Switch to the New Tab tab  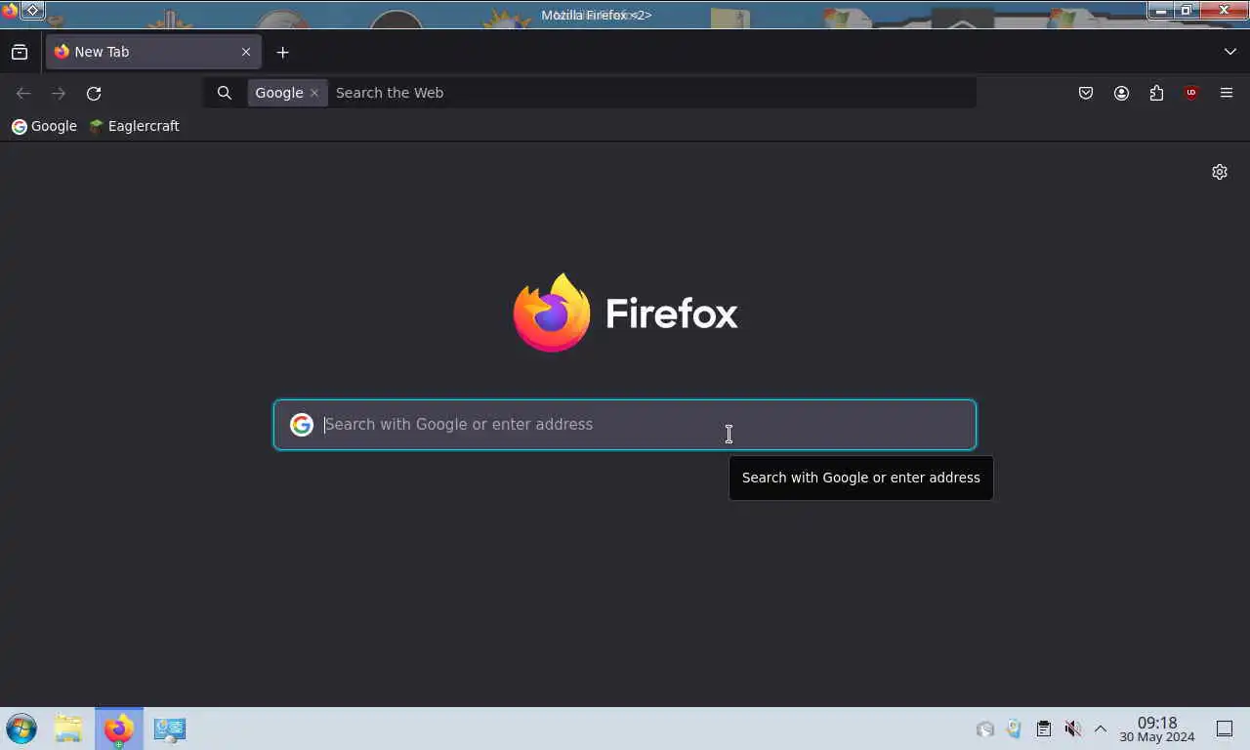(153, 52)
